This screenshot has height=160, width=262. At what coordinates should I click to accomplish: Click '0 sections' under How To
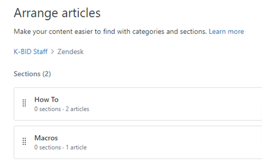(x=47, y=109)
